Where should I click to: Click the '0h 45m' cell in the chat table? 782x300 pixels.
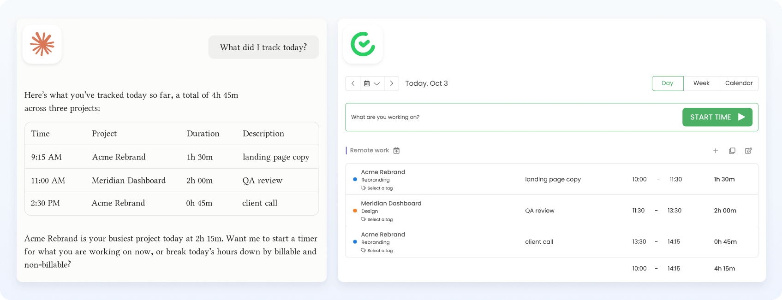[x=199, y=203]
